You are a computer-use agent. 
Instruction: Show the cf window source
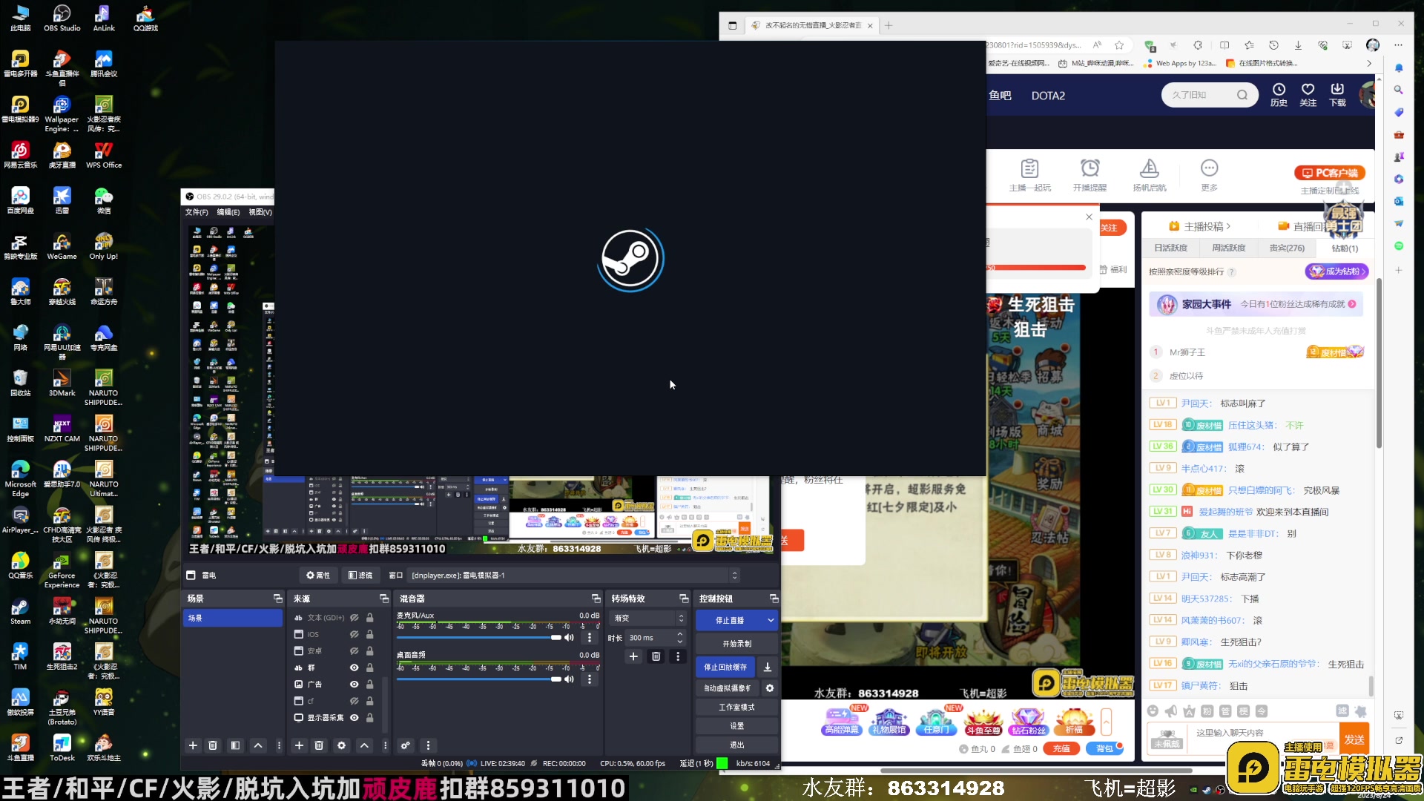355,701
